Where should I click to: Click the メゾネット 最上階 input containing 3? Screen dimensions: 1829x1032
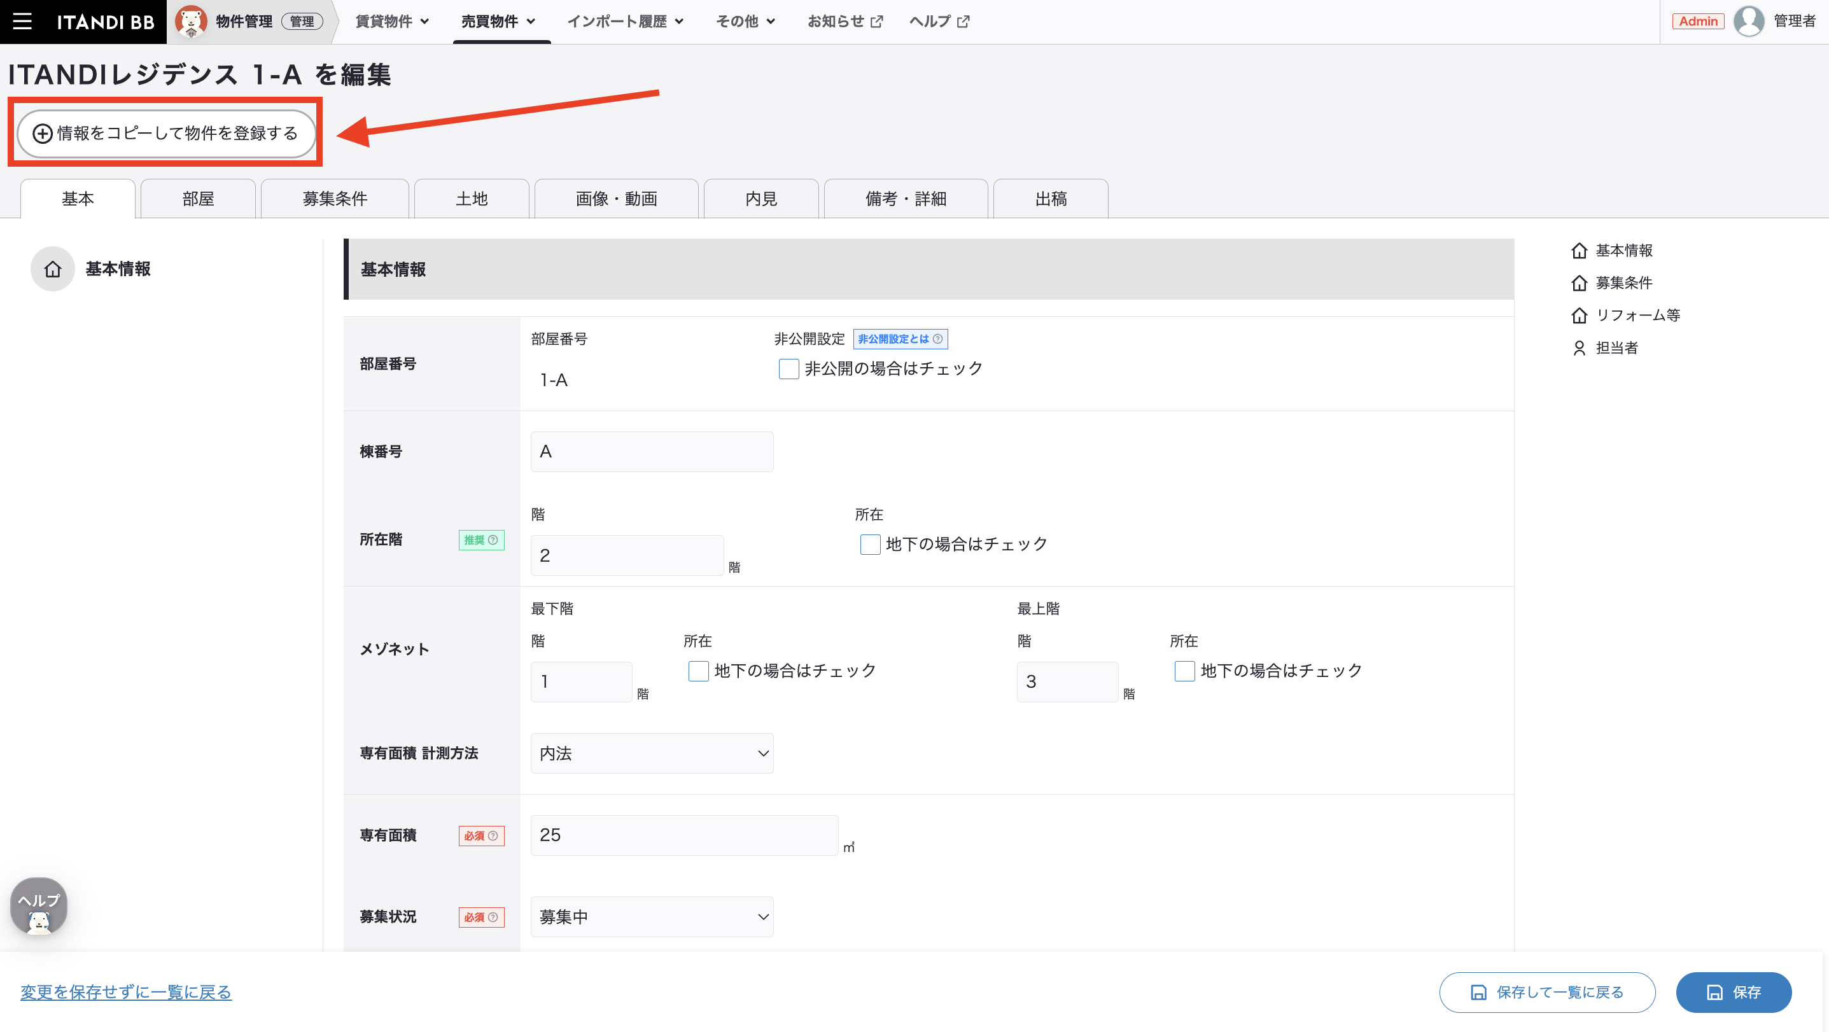(1068, 682)
